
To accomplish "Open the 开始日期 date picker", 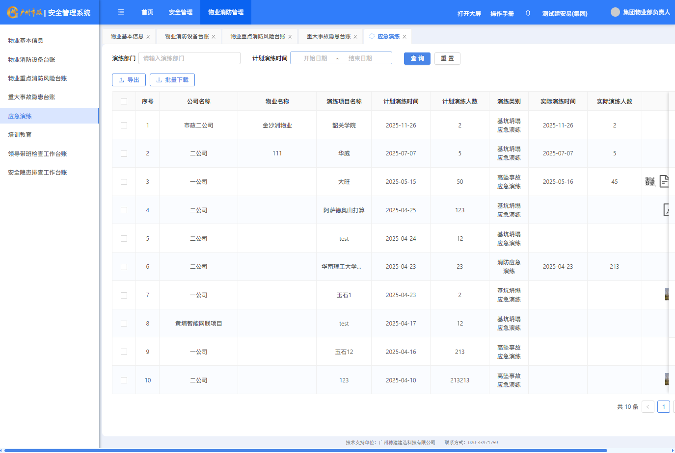I will 315,58.
